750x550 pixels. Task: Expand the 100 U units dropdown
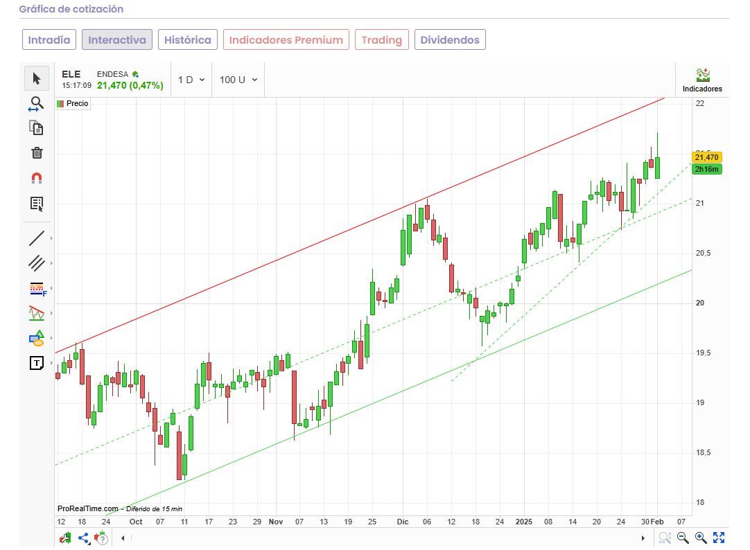click(x=238, y=80)
